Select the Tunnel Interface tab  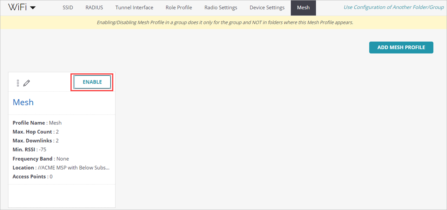click(134, 8)
